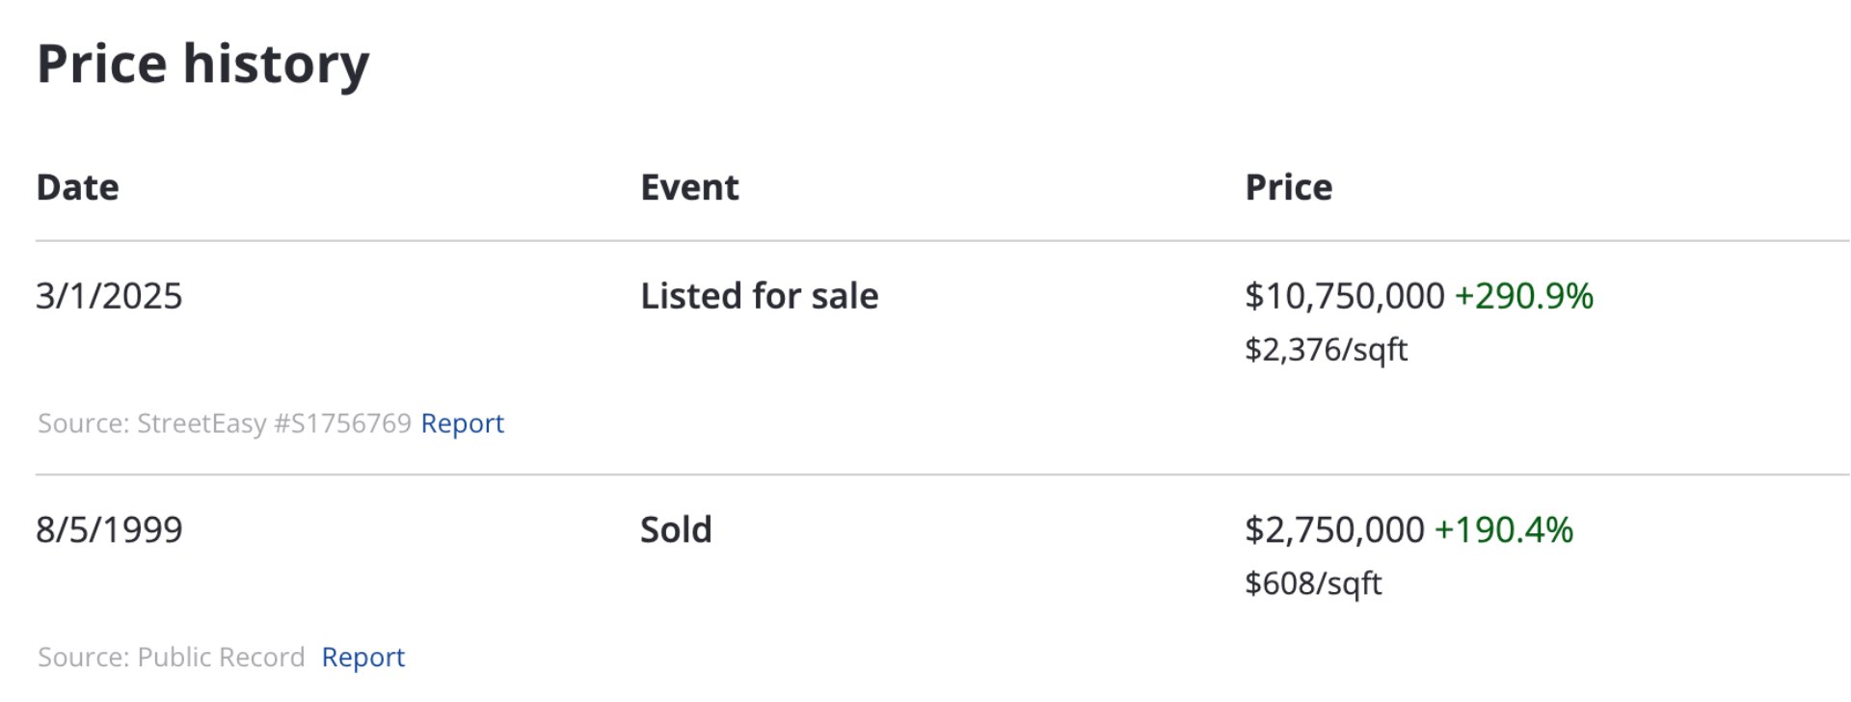Click the Price column header
The width and height of the screenshot is (1851, 702).
coord(1289,187)
